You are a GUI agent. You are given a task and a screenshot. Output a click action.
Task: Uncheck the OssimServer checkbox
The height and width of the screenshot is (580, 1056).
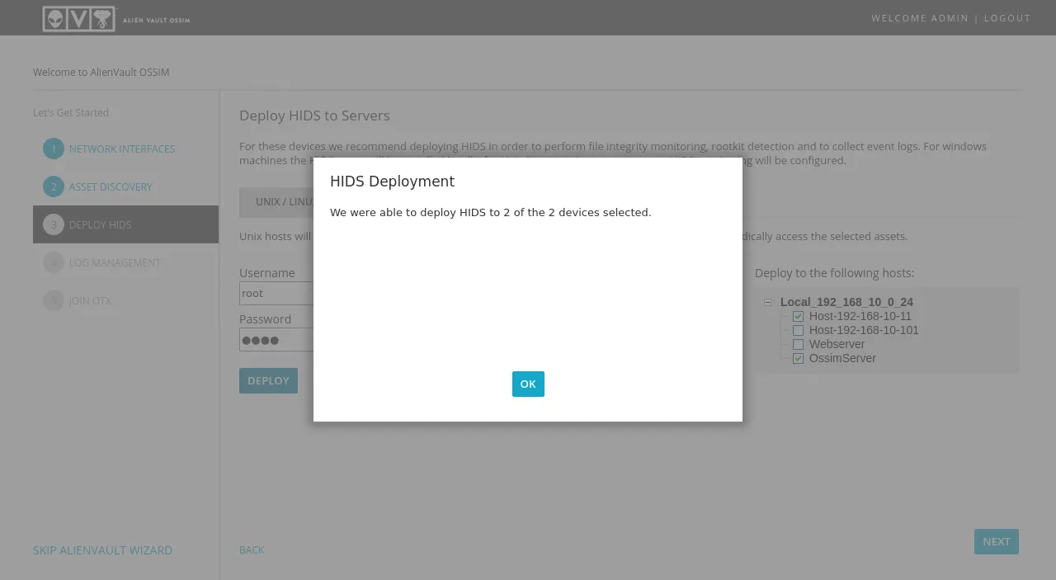pos(798,358)
